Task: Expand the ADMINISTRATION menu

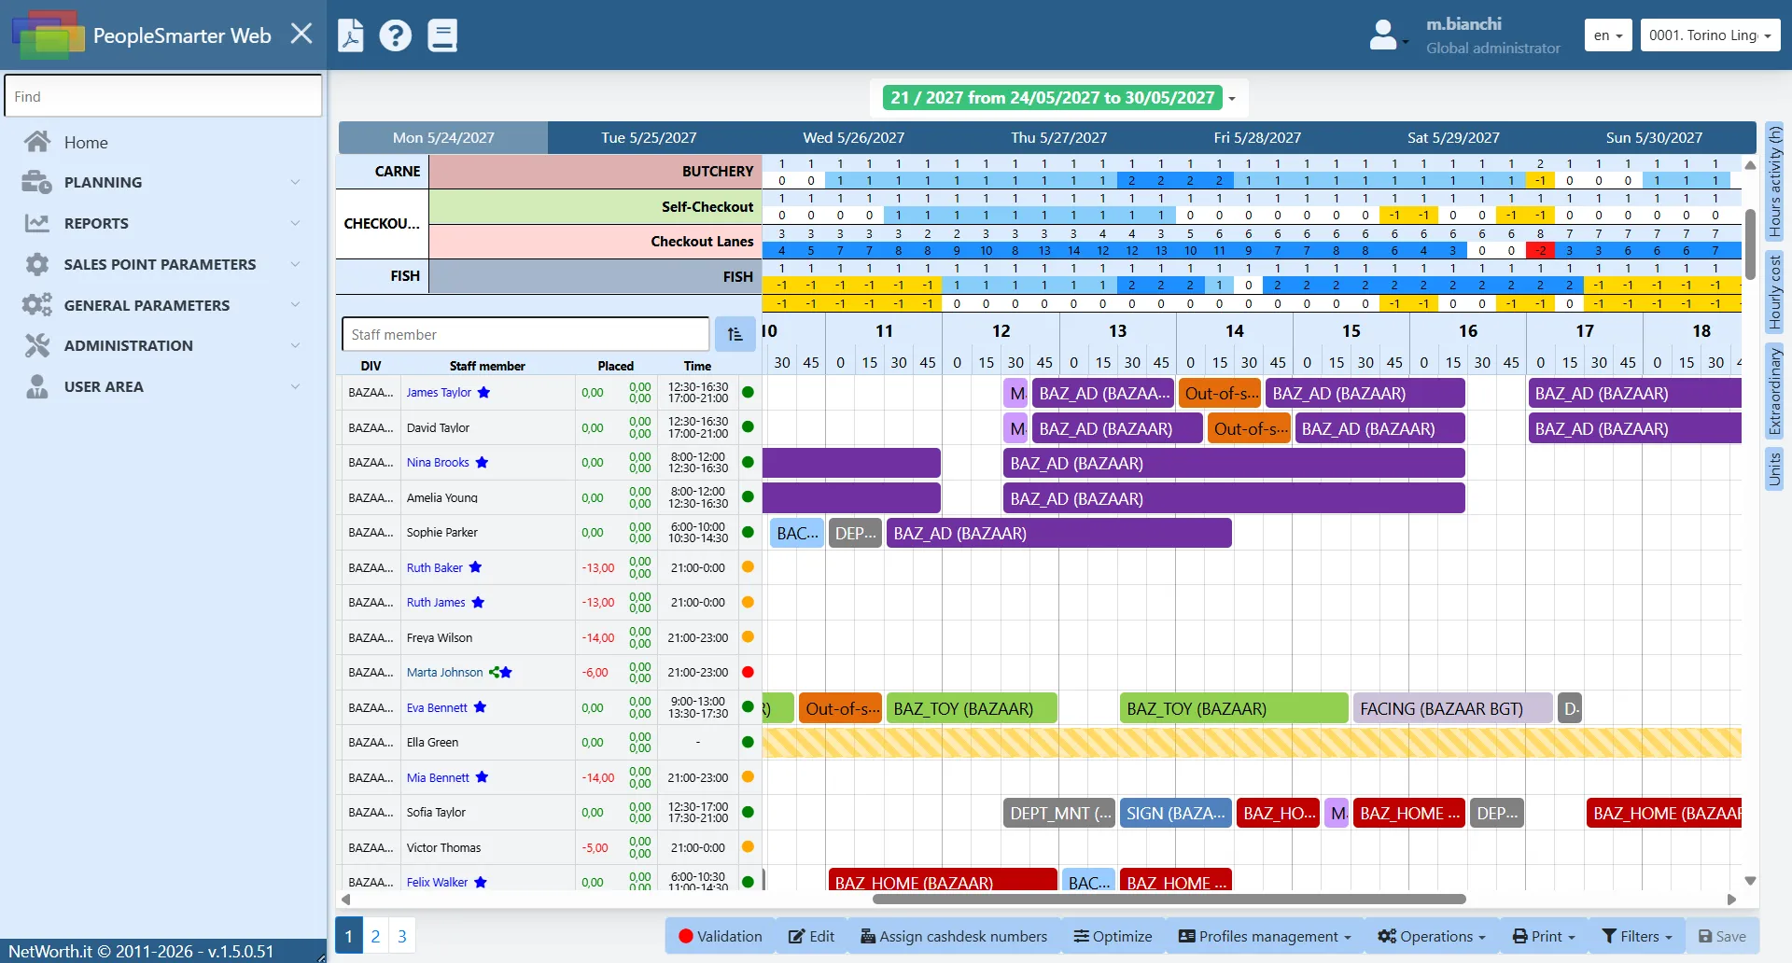Action: click(x=163, y=346)
